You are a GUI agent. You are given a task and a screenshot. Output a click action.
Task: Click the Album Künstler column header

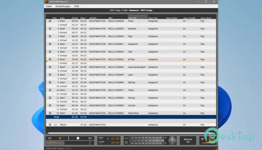pos(189,18)
